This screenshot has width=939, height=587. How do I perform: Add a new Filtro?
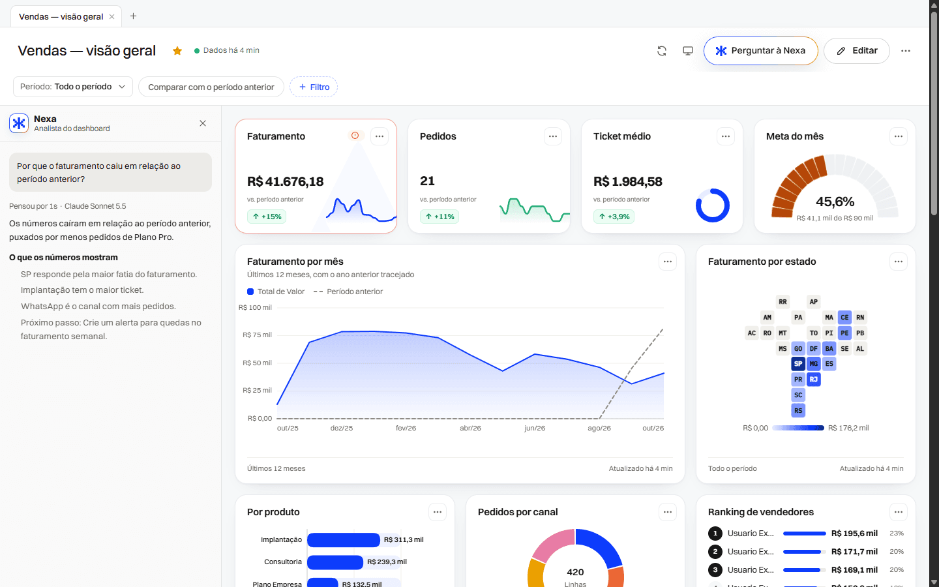[314, 87]
